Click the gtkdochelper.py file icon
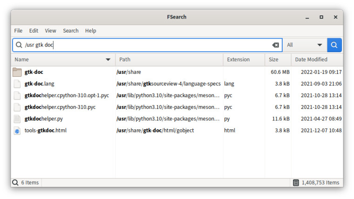The image size is (354, 199). click(17, 119)
